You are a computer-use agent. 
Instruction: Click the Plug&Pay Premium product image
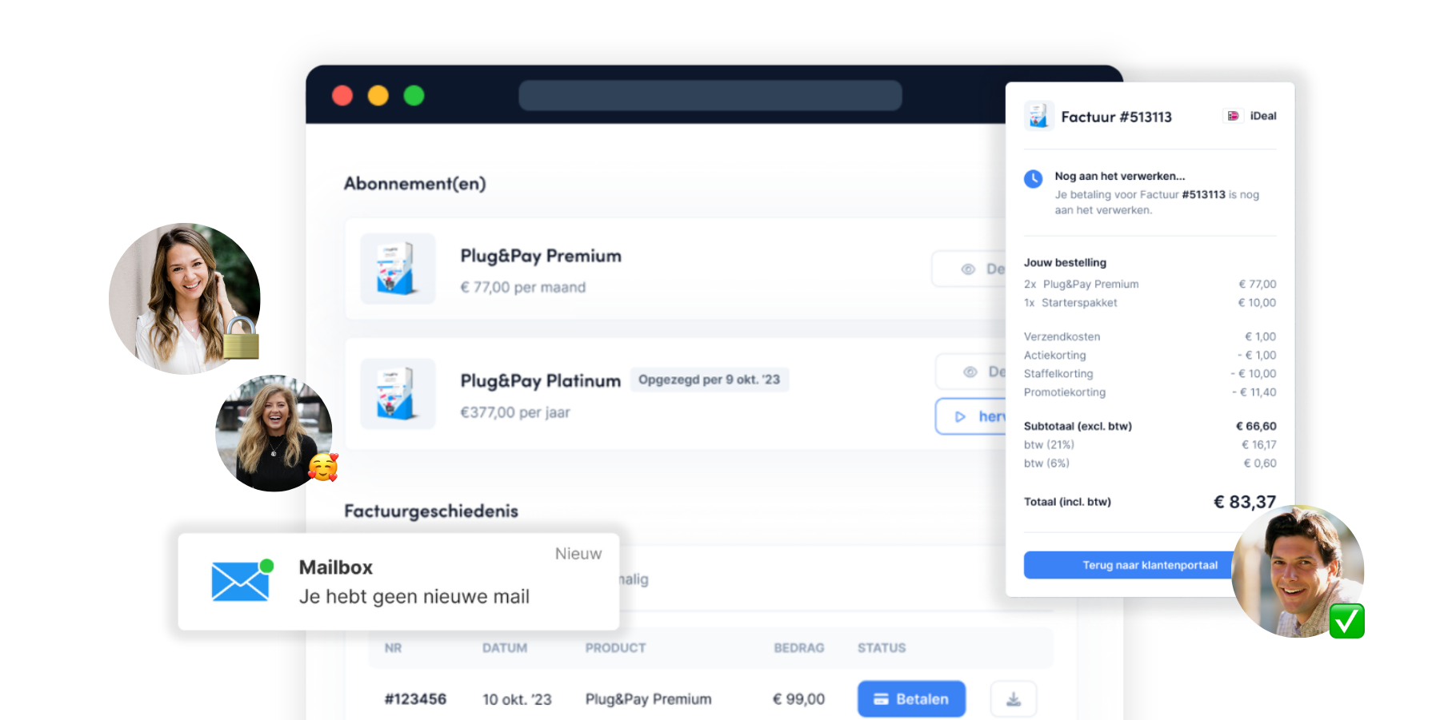398,269
